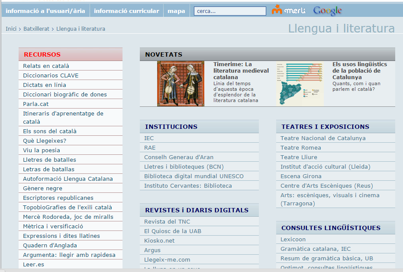The width and height of the screenshot is (403, 272).
Task: Click the cerca search input field
Action: pyautogui.click(x=230, y=11)
